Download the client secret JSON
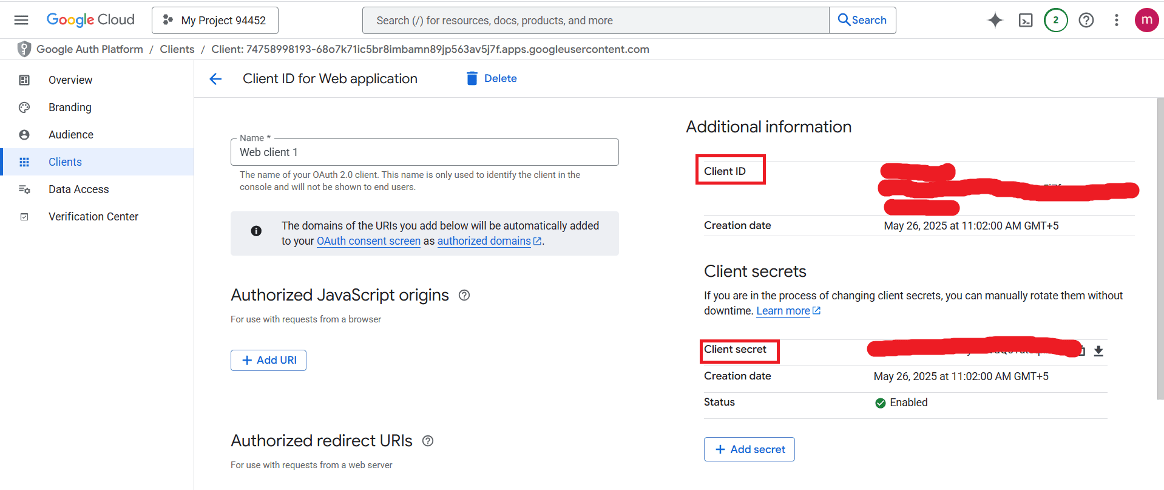This screenshot has width=1164, height=490. click(x=1098, y=351)
